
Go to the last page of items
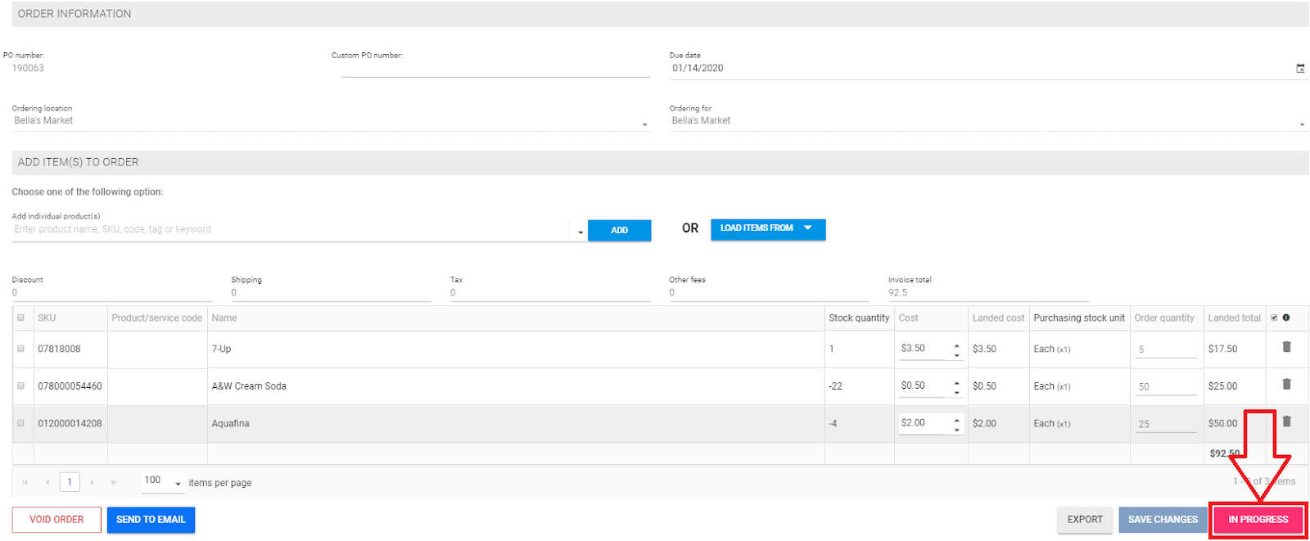pos(114,482)
